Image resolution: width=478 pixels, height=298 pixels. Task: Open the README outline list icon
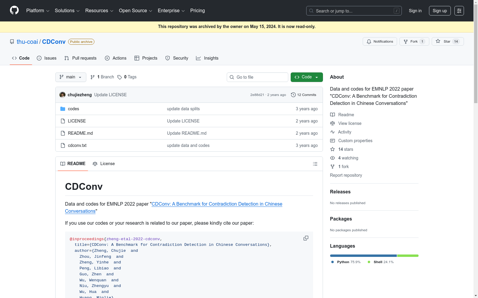[315, 164]
